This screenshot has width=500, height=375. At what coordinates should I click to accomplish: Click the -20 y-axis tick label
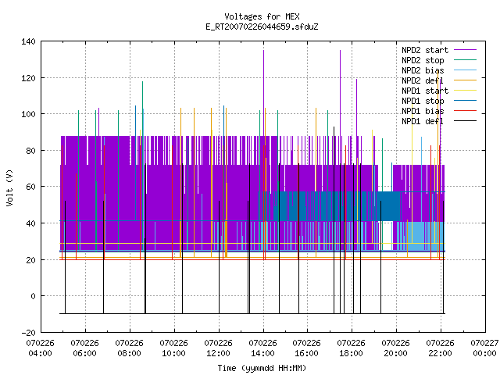click(28, 333)
